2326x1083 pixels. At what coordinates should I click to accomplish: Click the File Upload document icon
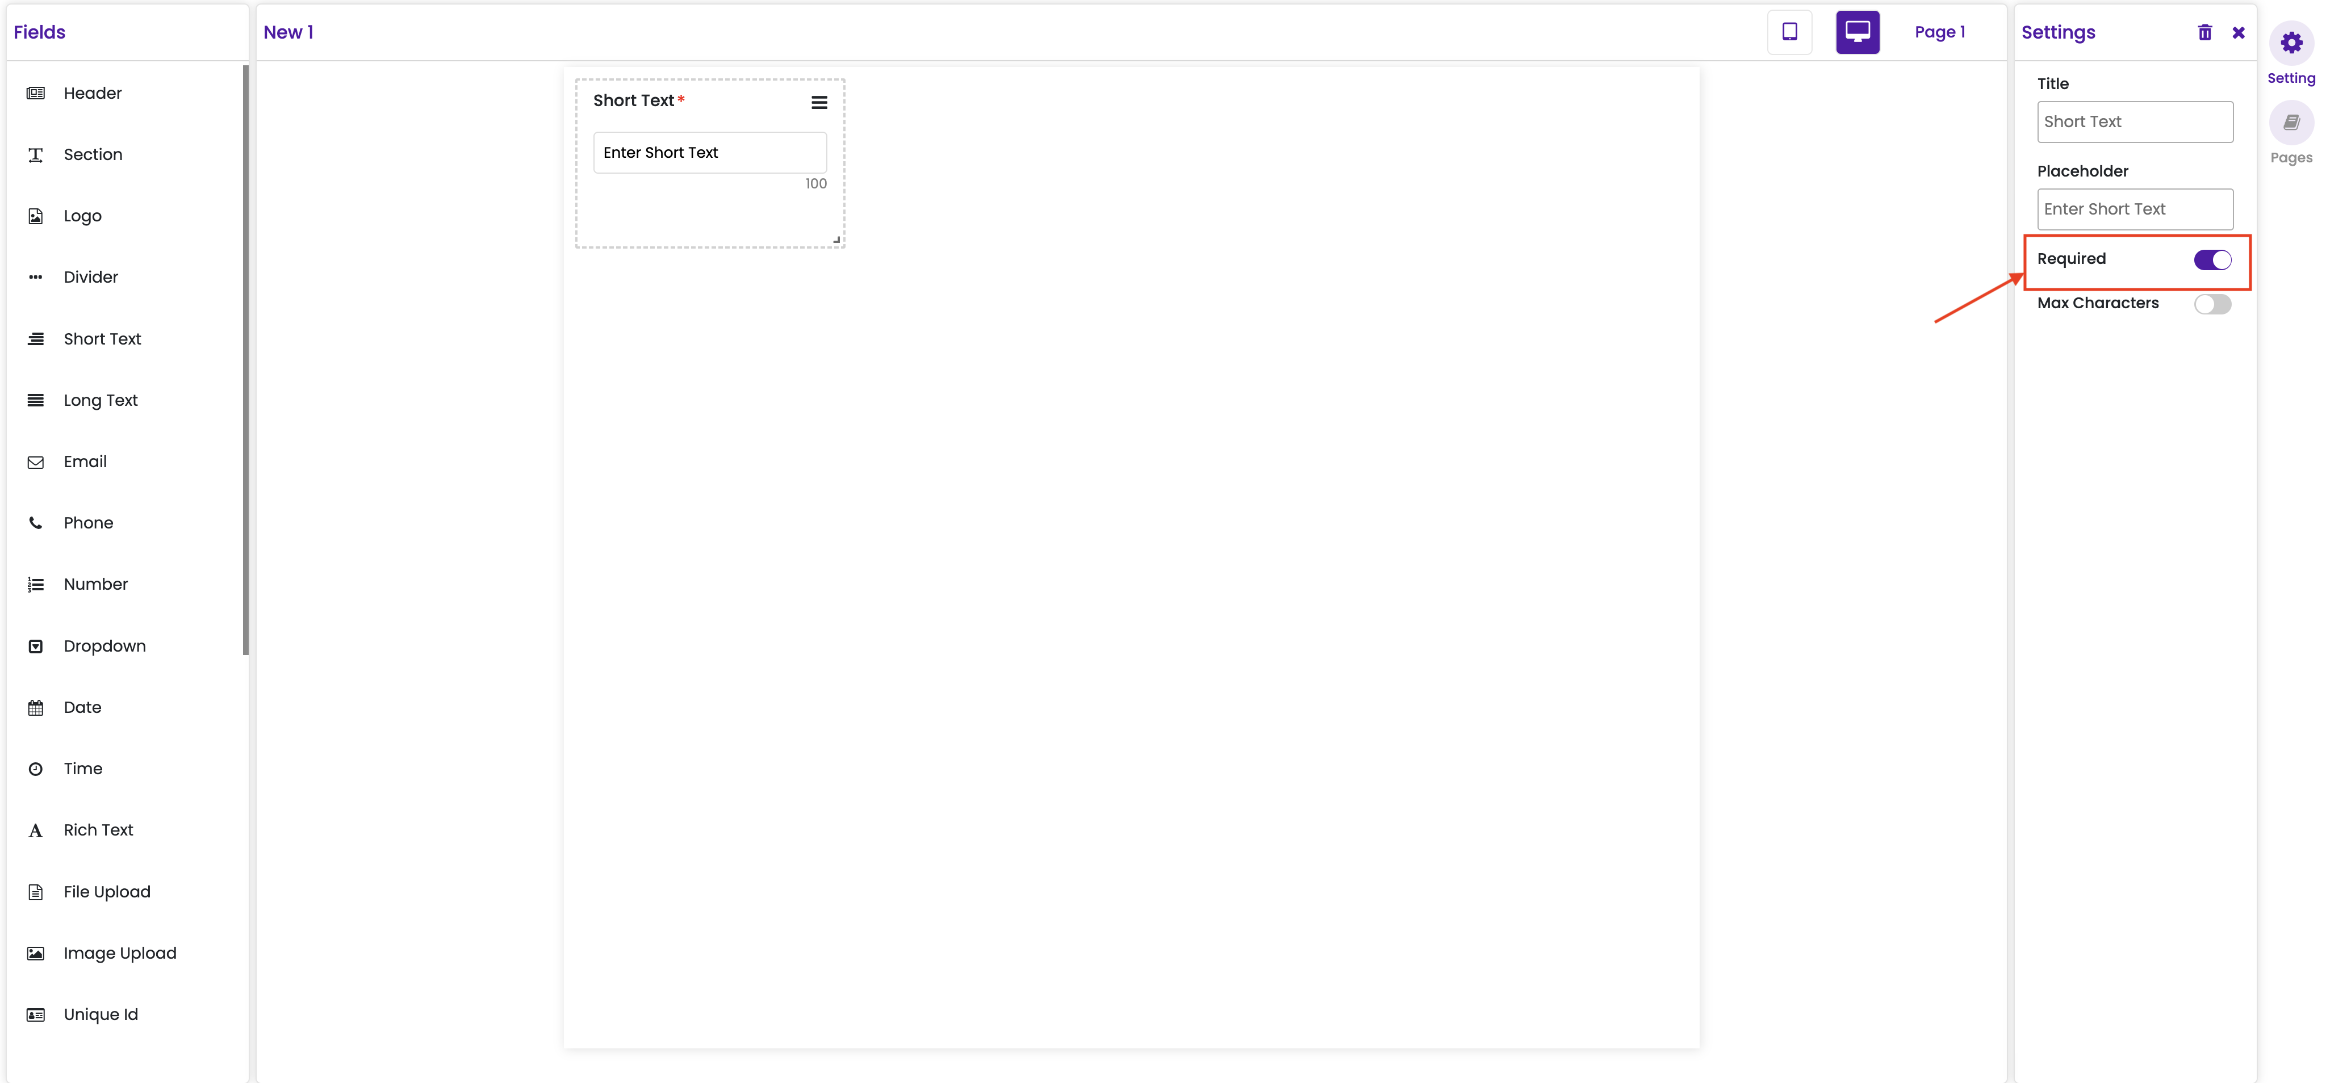coord(35,892)
